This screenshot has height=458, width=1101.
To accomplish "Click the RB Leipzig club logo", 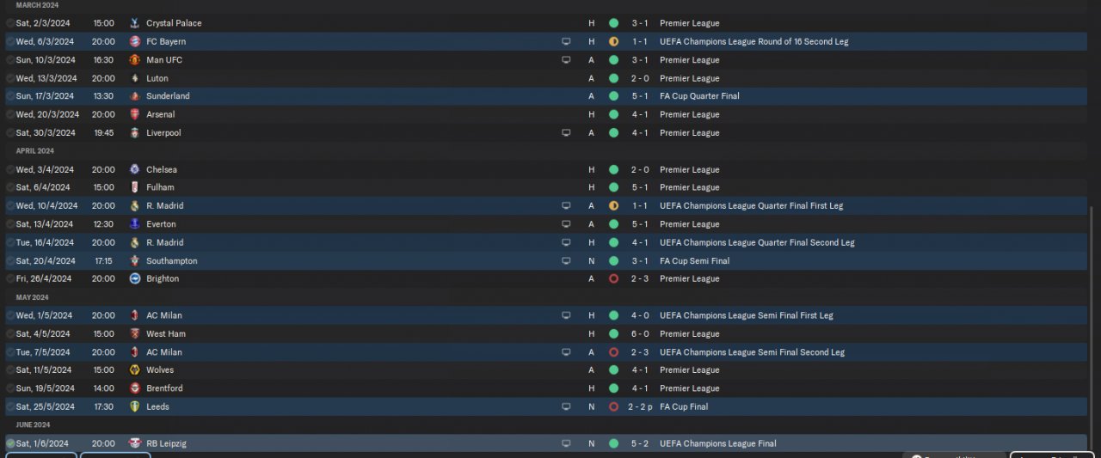I will pyautogui.click(x=134, y=443).
